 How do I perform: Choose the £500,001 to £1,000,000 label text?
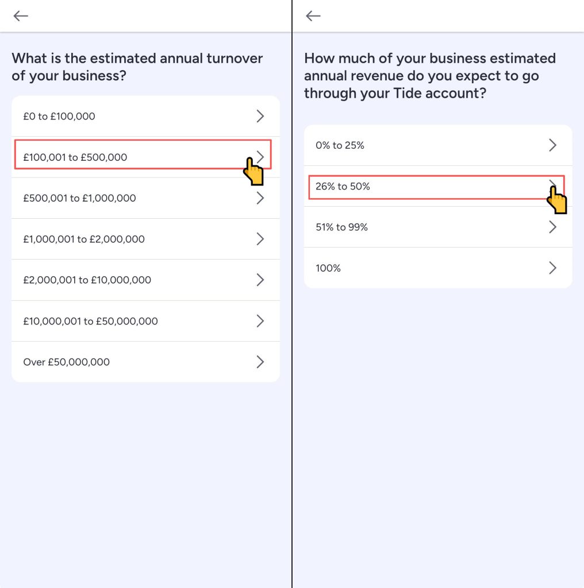(79, 198)
